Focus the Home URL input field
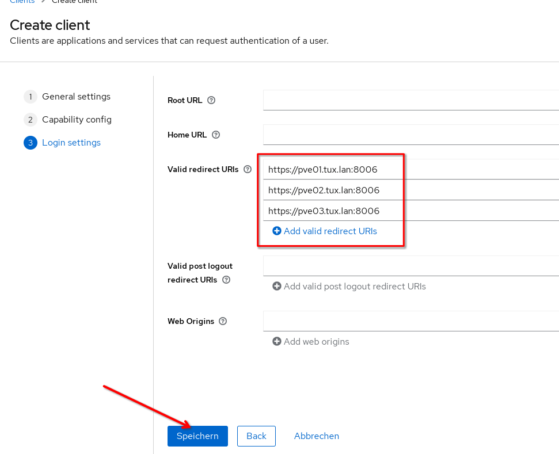559x454 pixels. pos(410,135)
